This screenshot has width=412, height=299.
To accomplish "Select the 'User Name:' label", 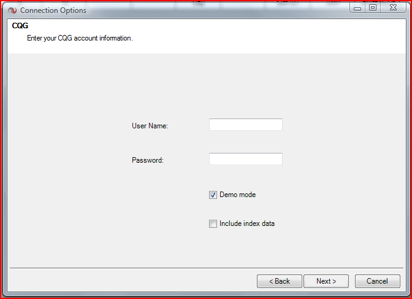I will point(150,126).
